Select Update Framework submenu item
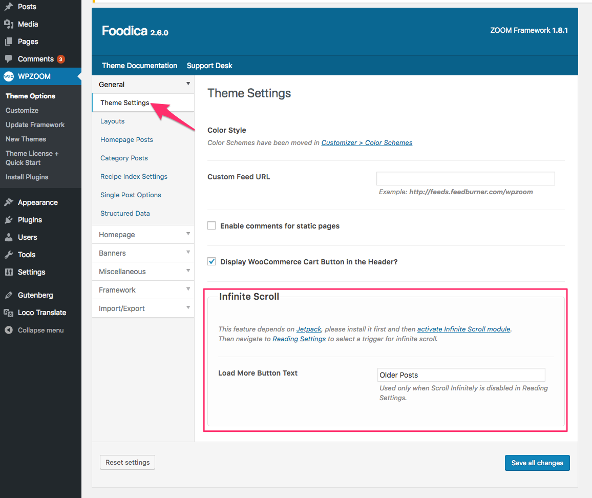The image size is (592, 498). click(x=35, y=125)
